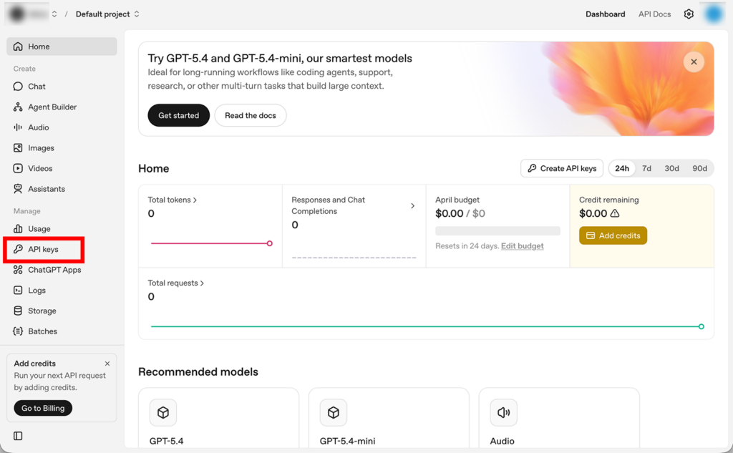Image resolution: width=733 pixels, height=453 pixels.
Task: Open the Audio section
Action: click(36, 127)
